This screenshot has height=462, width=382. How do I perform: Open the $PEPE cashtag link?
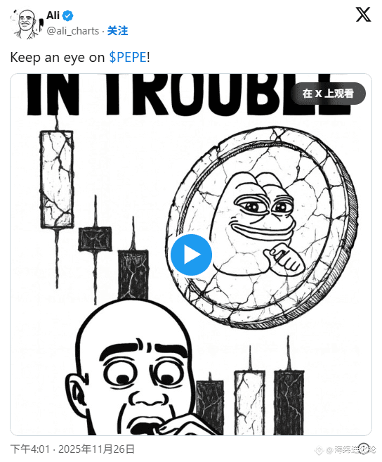[x=128, y=57]
